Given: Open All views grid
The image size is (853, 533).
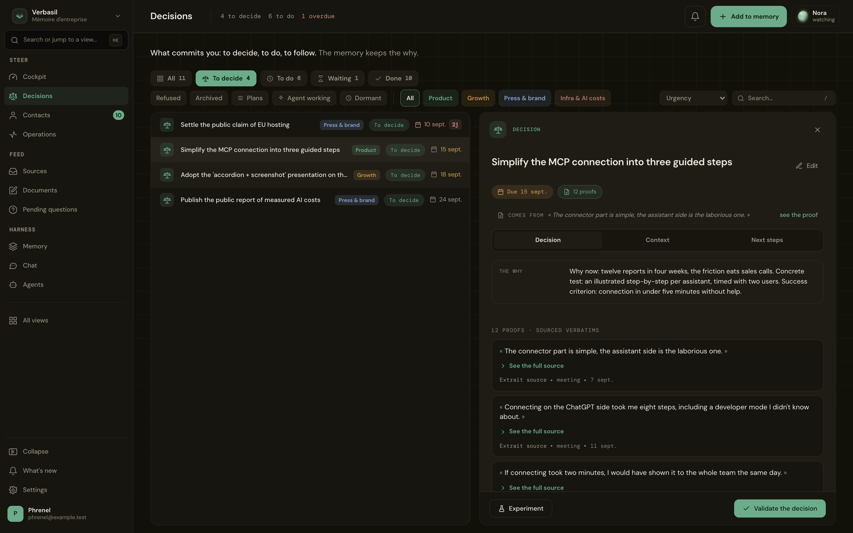Looking at the screenshot, I should (x=66, y=320).
